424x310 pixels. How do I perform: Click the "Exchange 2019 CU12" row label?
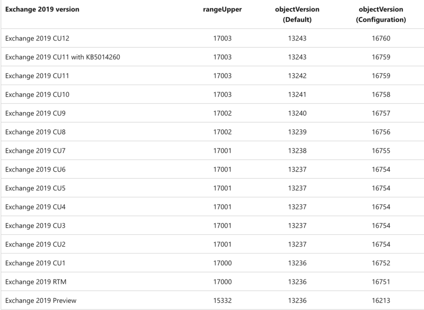click(37, 38)
